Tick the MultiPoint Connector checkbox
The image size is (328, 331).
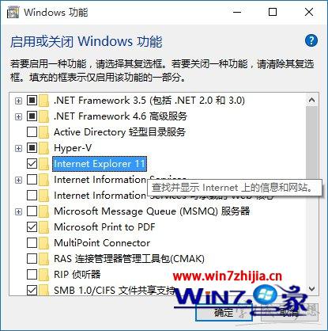[x=32, y=243]
